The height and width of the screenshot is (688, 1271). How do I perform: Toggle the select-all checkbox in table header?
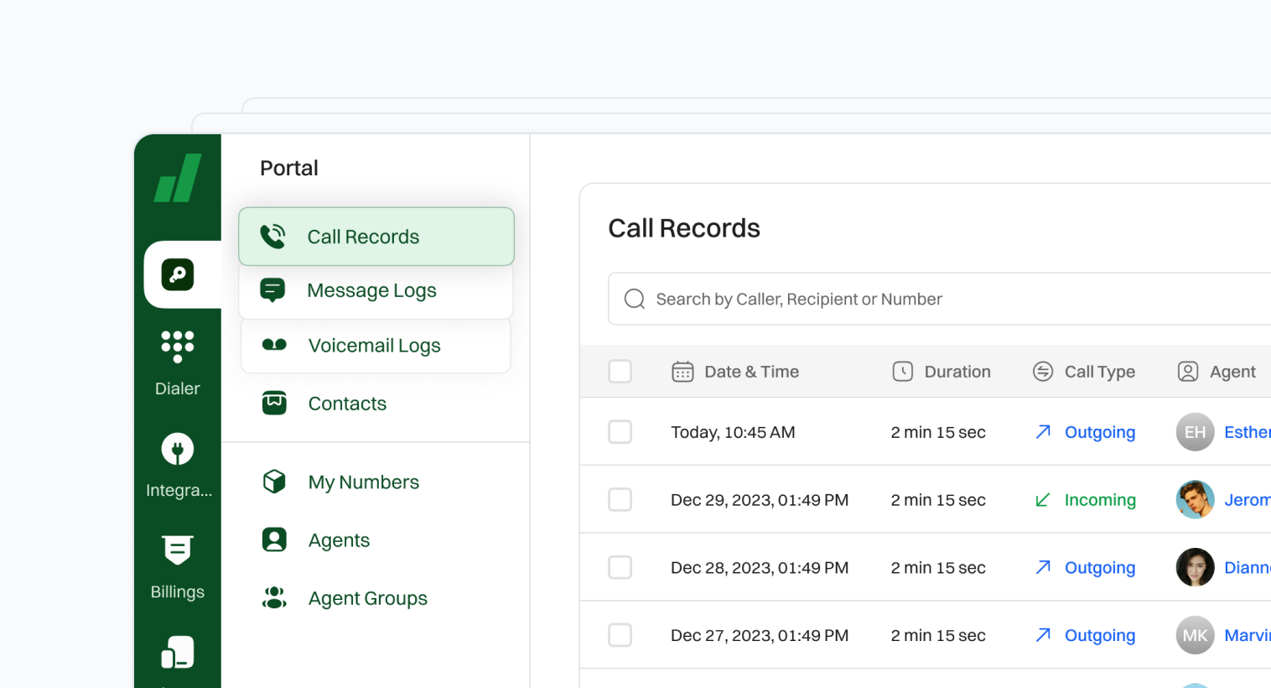click(620, 372)
